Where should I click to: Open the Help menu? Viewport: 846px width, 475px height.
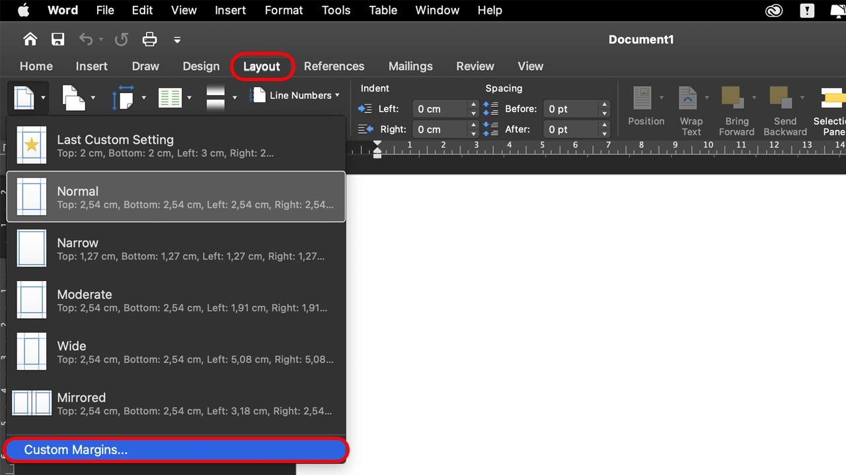(490, 10)
